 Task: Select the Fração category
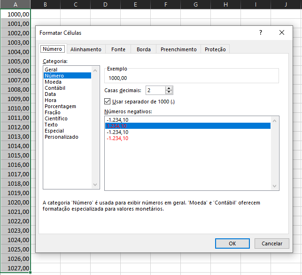tap(68, 112)
